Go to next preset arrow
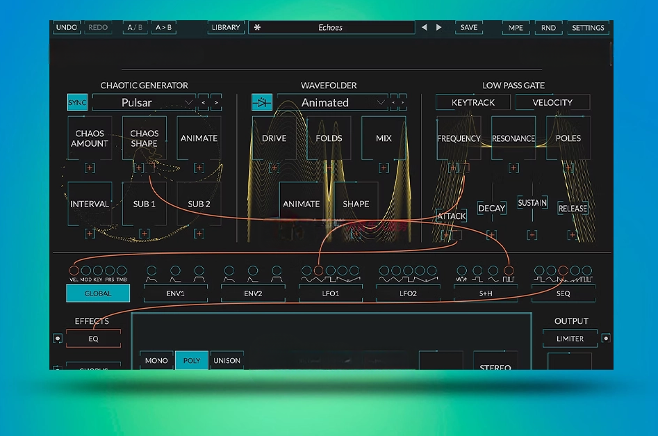This screenshot has height=436, width=658. click(438, 27)
